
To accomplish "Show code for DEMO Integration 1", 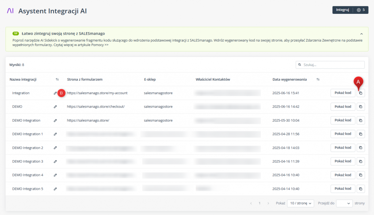I will [x=343, y=134].
